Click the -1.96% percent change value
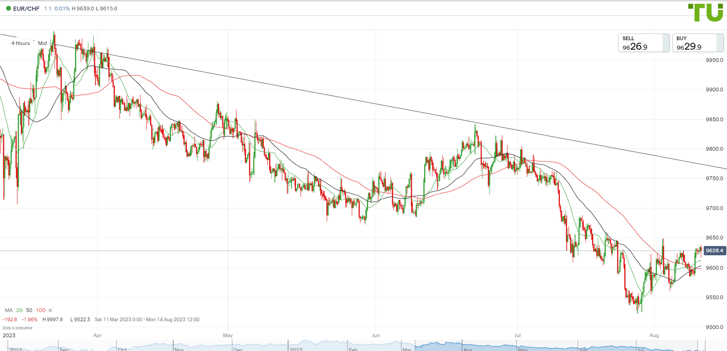The width and height of the screenshot is (727, 351). click(x=30, y=320)
